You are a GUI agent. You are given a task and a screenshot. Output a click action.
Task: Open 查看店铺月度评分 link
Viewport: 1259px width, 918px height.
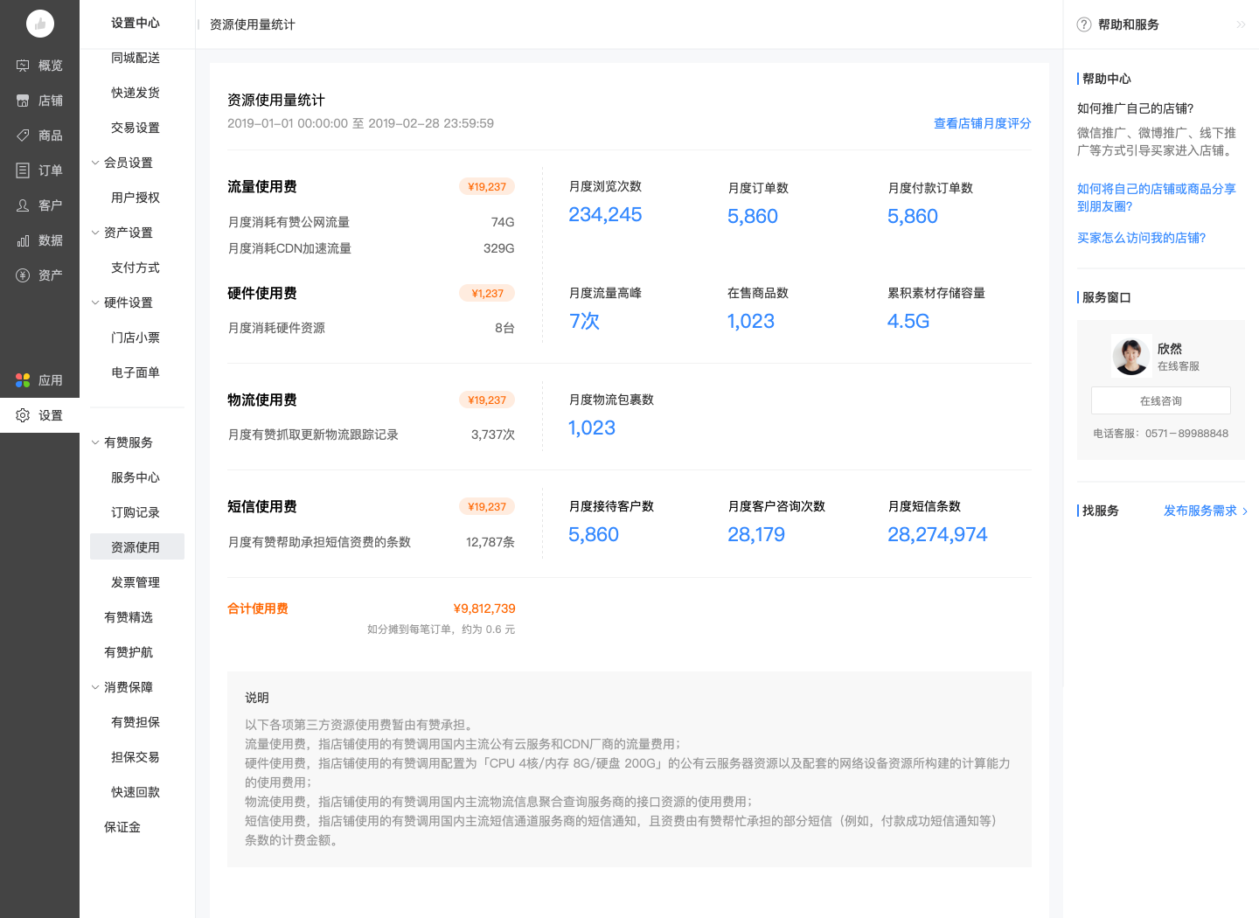(982, 123)
